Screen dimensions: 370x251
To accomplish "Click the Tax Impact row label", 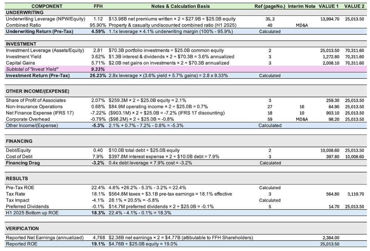I will [x=17, y=200].
